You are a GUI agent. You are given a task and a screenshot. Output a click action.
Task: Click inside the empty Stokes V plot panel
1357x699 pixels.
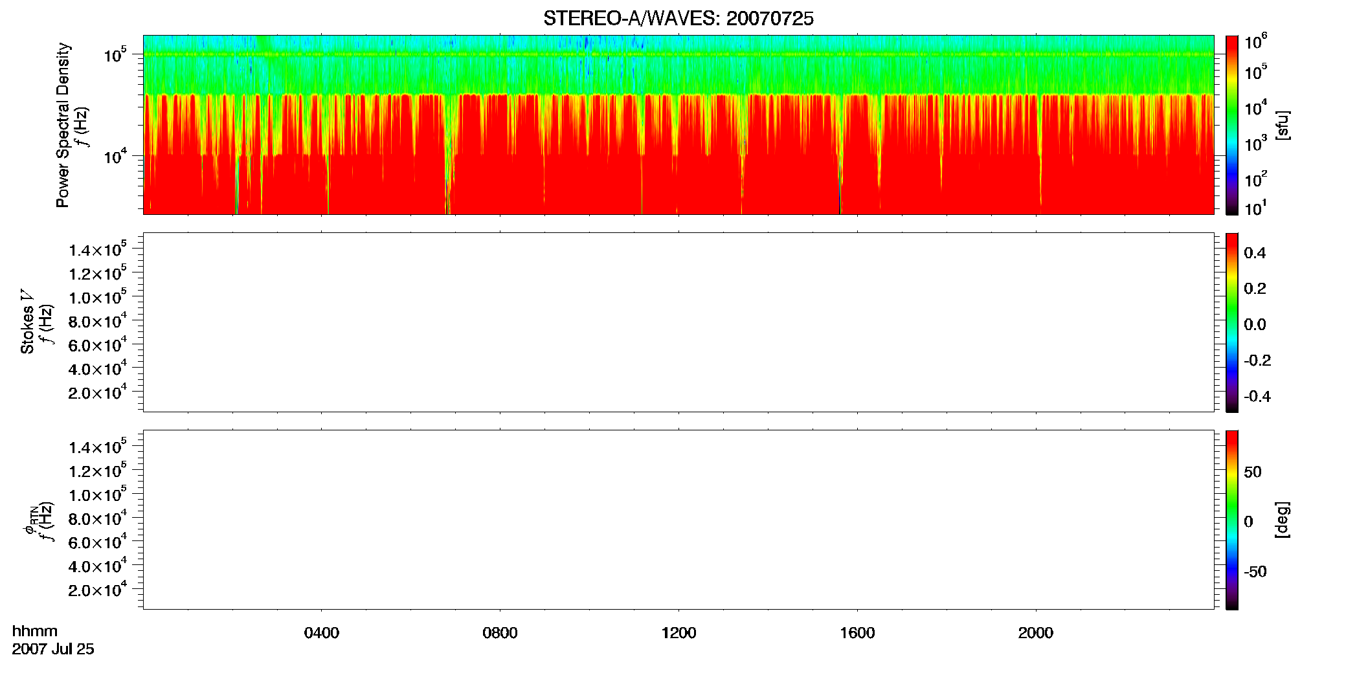coord(678,322)
